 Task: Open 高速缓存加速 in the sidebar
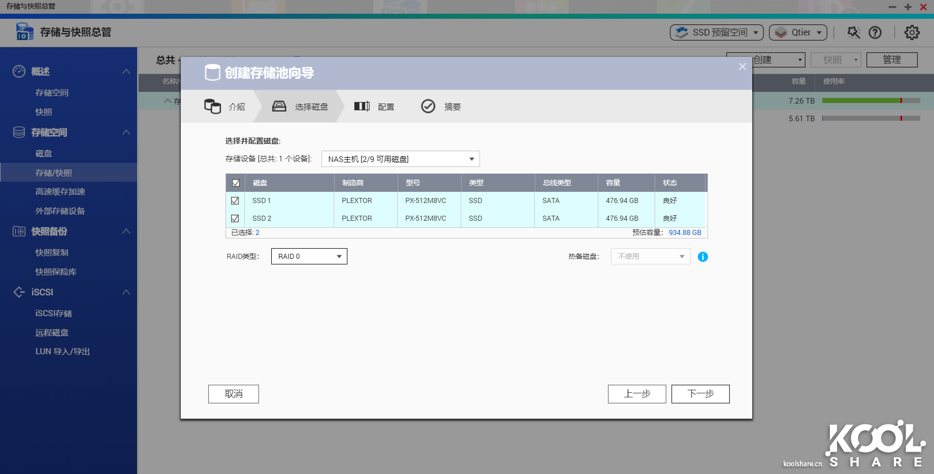tap(60, 192)
